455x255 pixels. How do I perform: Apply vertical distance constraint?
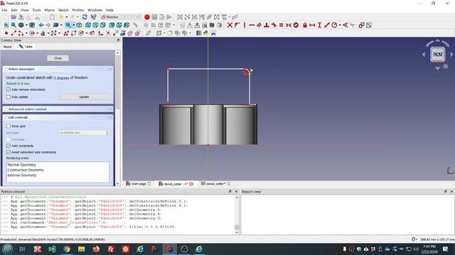click(x=319, y=25)
